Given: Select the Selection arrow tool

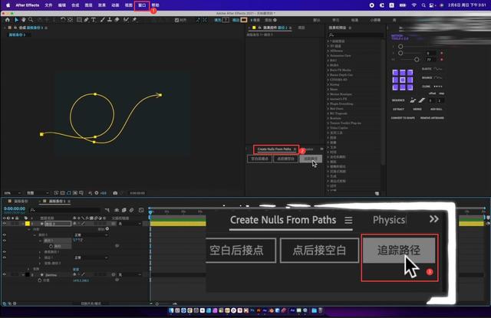Looking at the screenshot, I should [x=17, y=20].
